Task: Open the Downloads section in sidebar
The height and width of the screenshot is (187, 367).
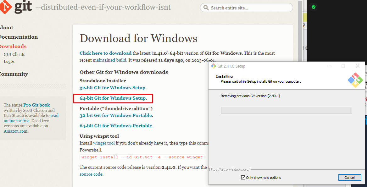Action: pyautogui.click(x=13, y=46)
